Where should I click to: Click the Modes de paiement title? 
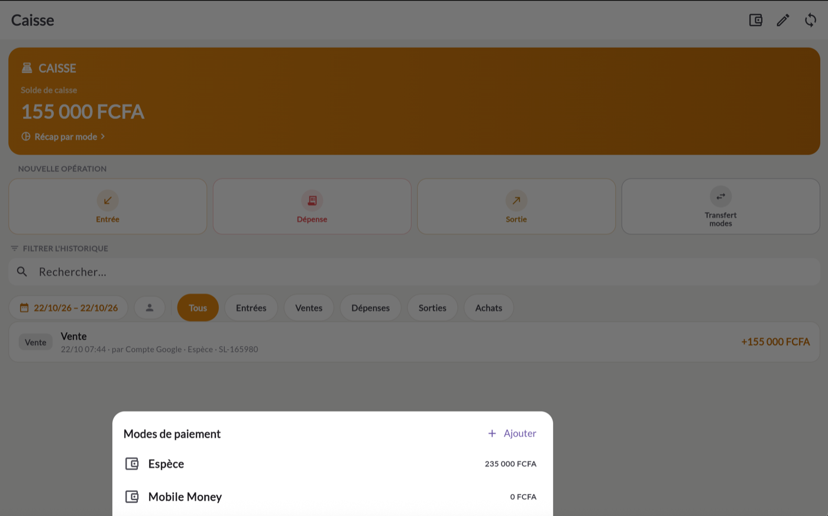[x=172, y=434]
